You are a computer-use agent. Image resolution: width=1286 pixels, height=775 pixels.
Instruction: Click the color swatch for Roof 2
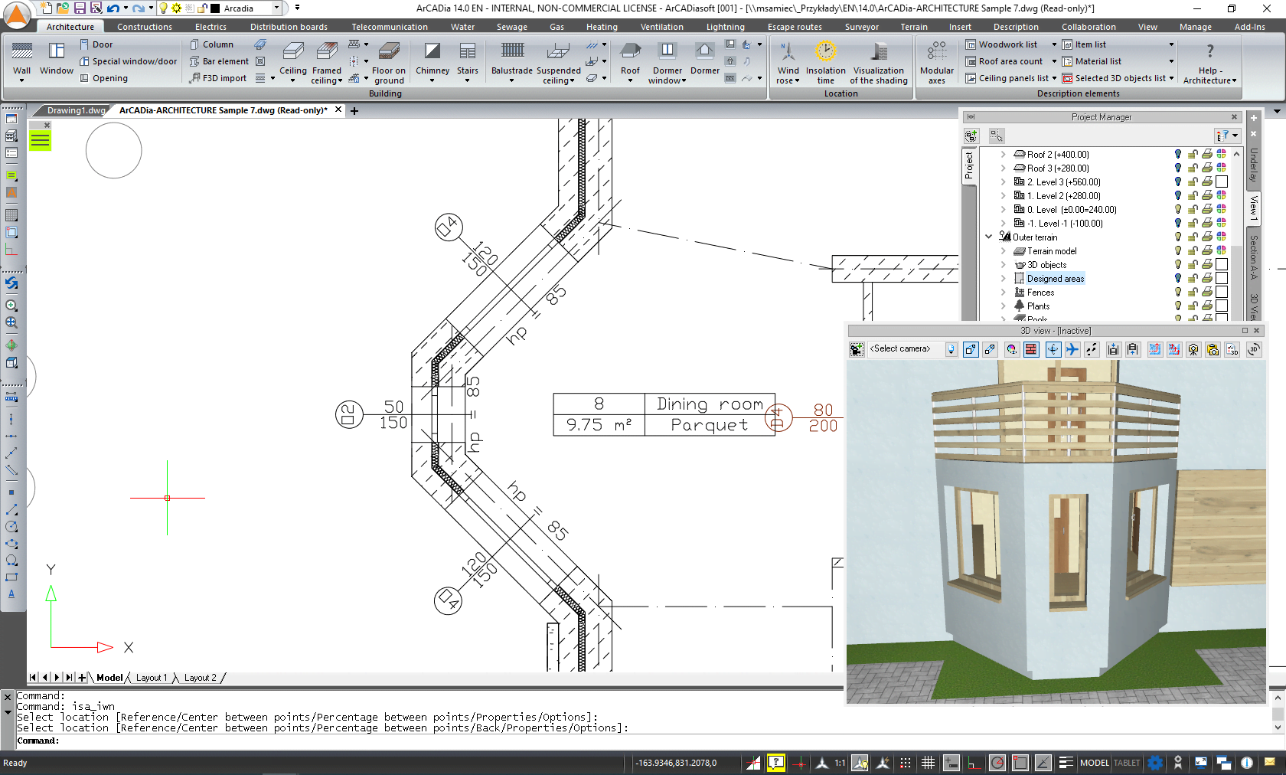click(x=1222, y=154)
